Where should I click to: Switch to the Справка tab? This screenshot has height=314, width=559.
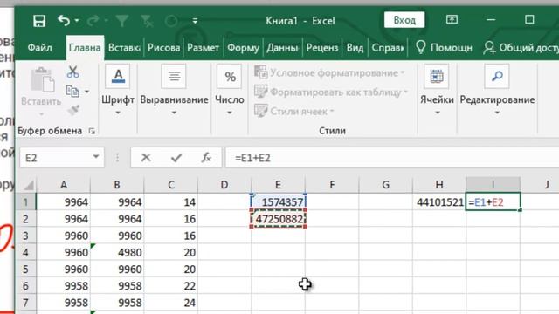(x=388, y=48)
